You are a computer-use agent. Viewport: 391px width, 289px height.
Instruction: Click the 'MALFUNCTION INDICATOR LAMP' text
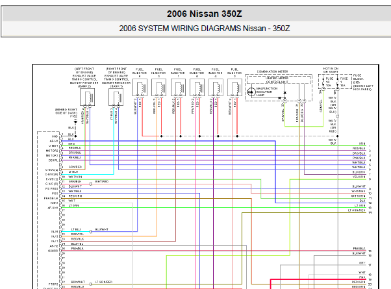266,92
